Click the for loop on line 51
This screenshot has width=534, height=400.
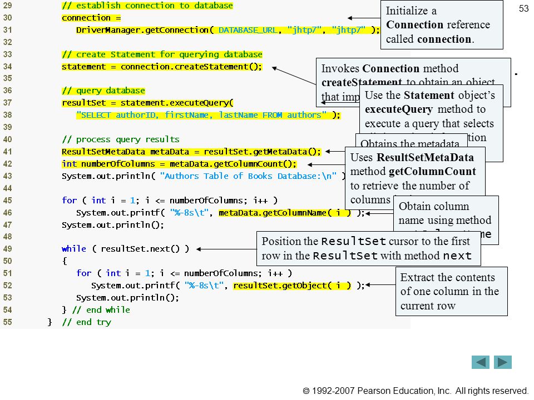184,273
